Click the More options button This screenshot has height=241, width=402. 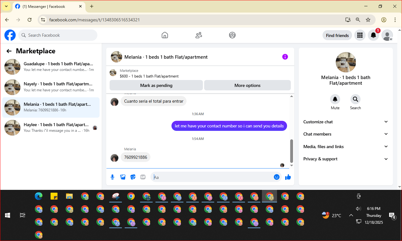click(247, 85)
